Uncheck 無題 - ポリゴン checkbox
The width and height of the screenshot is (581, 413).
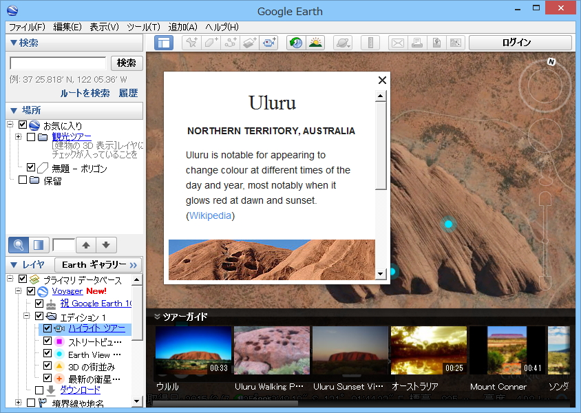pyautogui.click(x=31, y=167)
